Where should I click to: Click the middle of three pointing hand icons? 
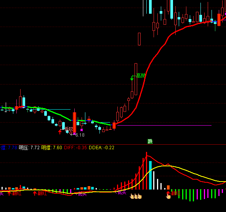click(x=136, y=196)
